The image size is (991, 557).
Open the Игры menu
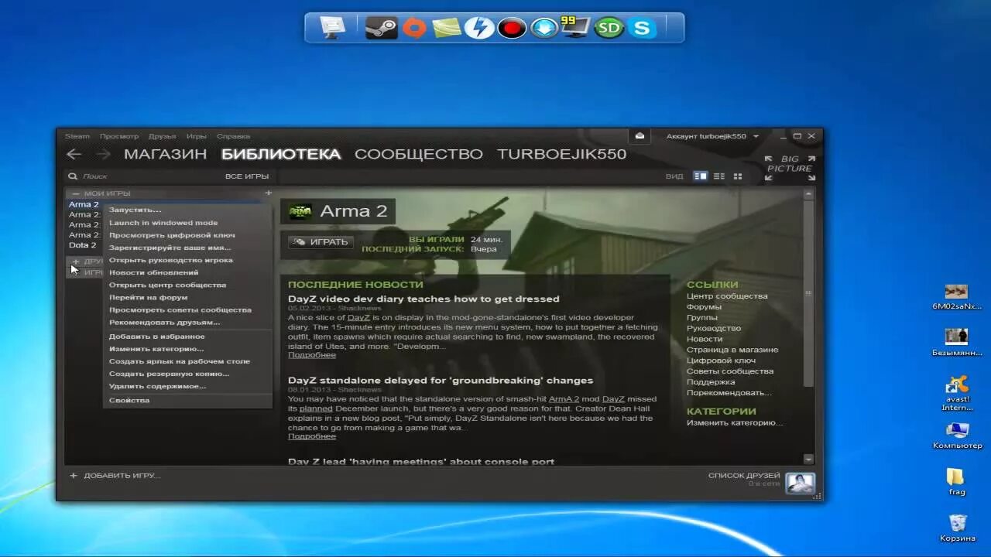pyautogui.click(x=197, y=136)
